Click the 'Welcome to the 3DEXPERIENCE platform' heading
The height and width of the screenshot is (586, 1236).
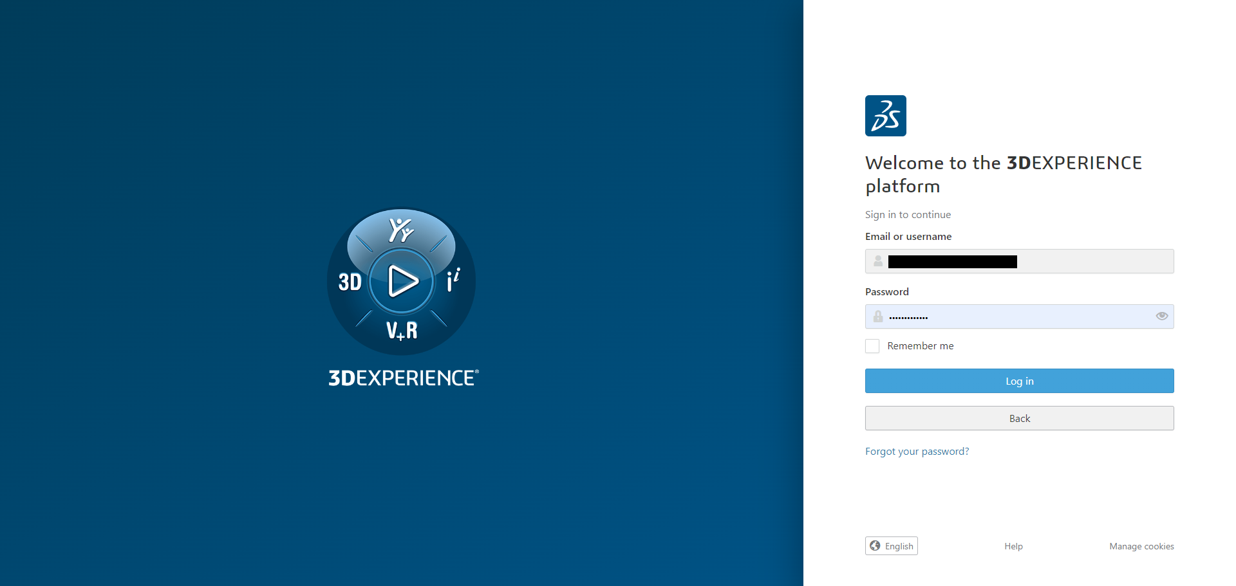(x=1004, y=174)
